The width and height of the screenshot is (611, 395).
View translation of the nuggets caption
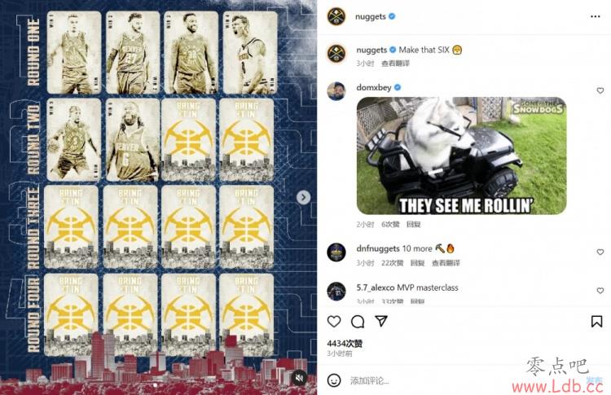pyautogui.click(x=395, y=63)
